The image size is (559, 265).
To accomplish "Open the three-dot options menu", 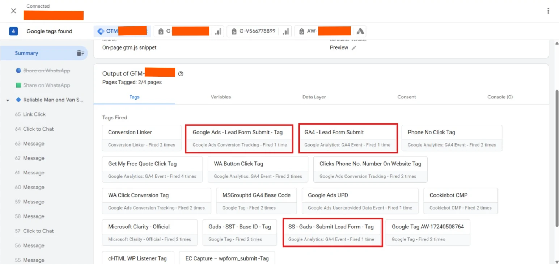I will click(x=548, y=11).
